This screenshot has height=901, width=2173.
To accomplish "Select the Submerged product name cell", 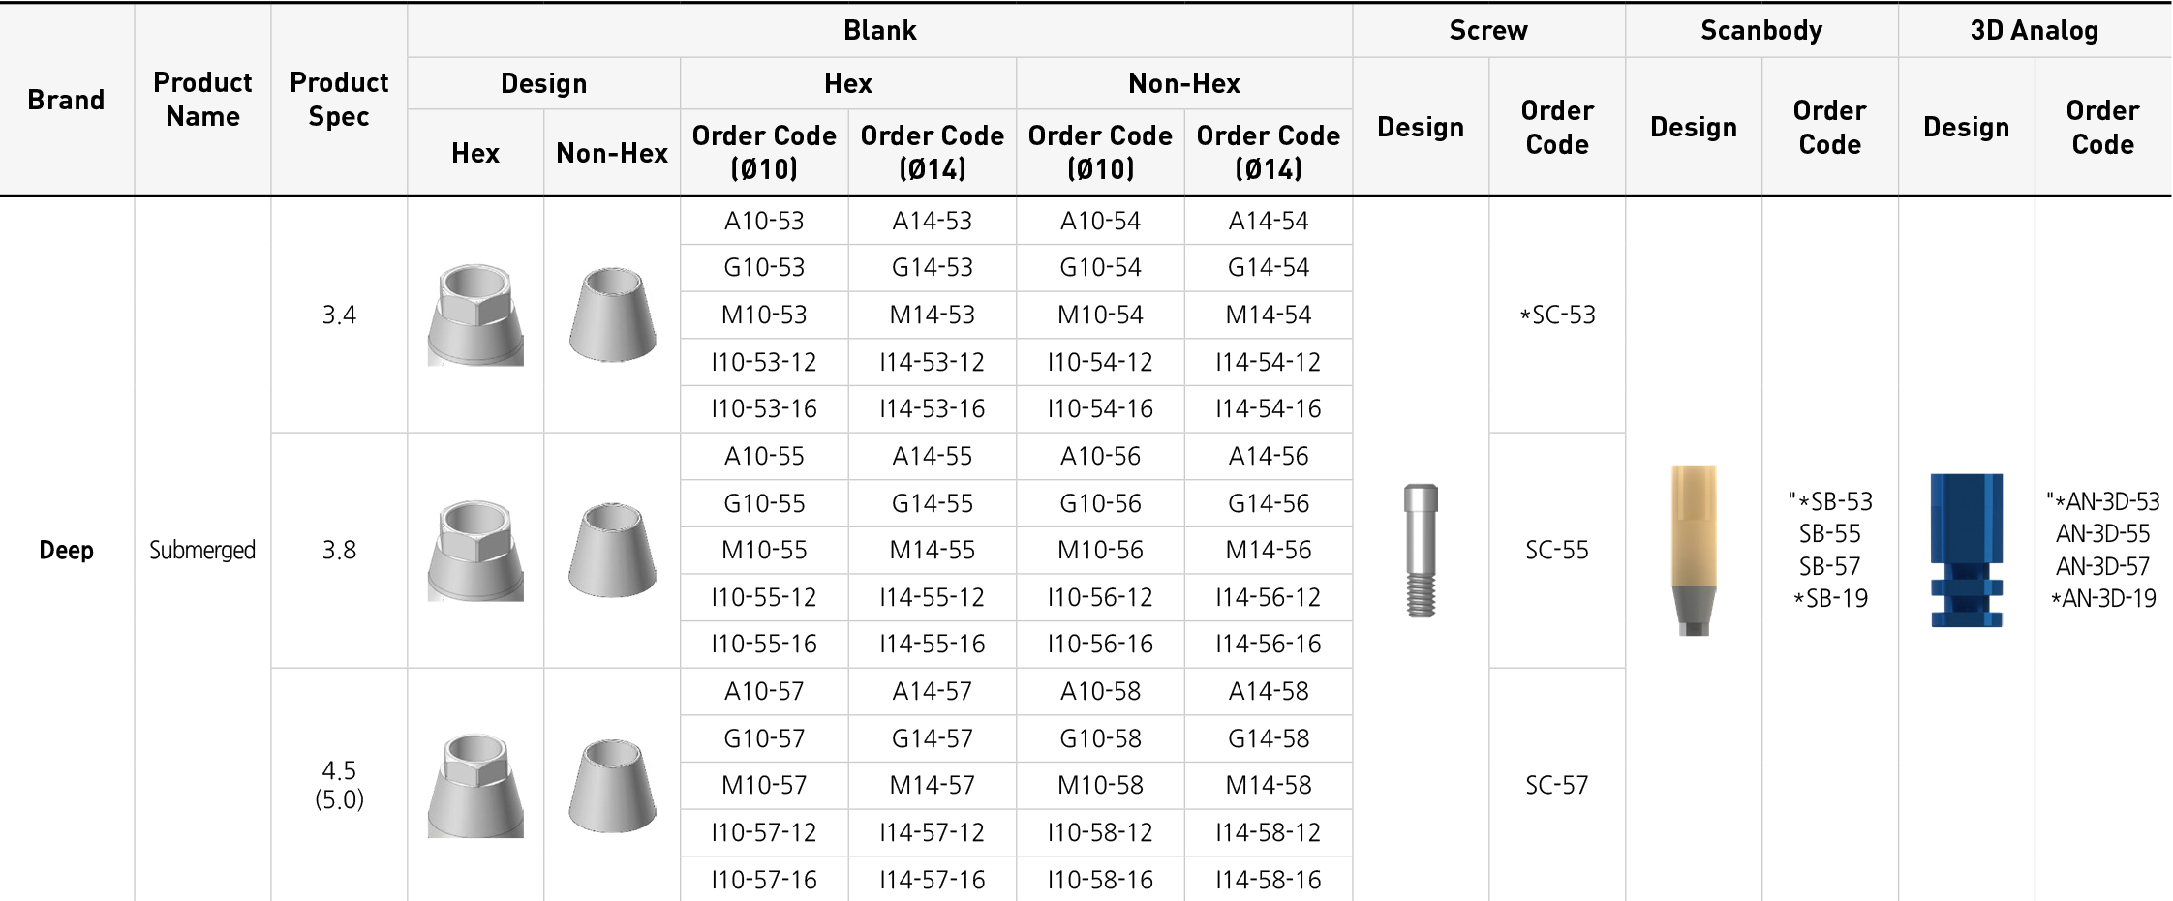I will tap(202, 550).
